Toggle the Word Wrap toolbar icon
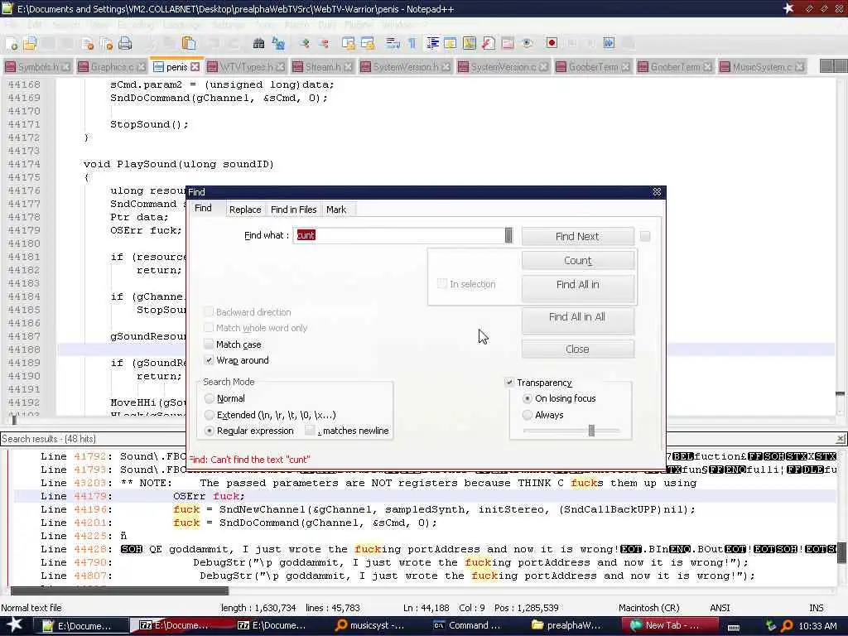The width and height of the screenshot is (848, 636). tap(393, 44)
